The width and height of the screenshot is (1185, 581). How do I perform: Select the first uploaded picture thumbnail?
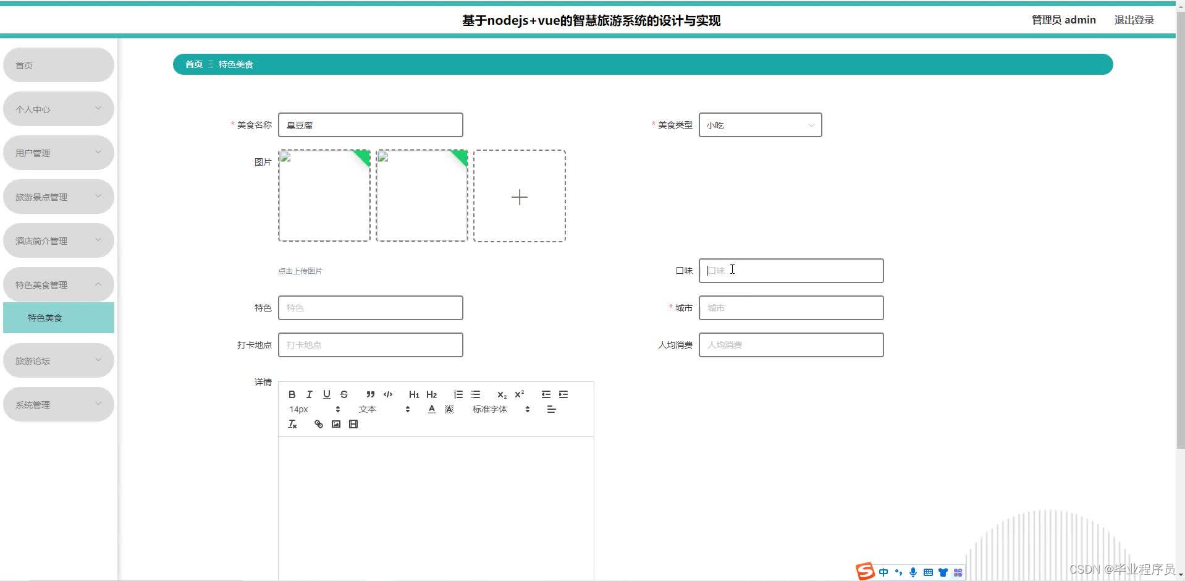point(324,195)
